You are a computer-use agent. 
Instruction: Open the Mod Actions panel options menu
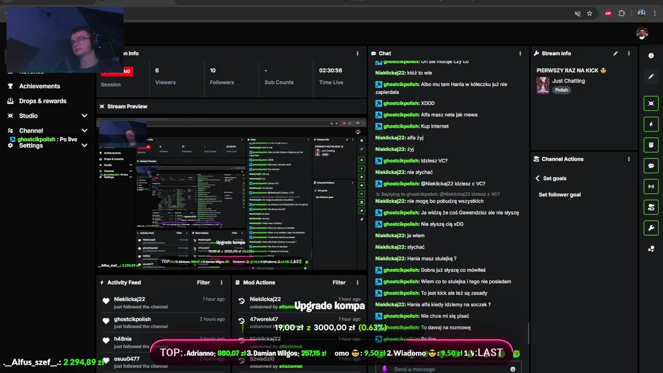coord(357,282)
